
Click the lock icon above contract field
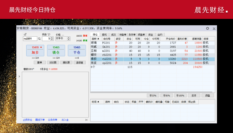tap(25, 35)
